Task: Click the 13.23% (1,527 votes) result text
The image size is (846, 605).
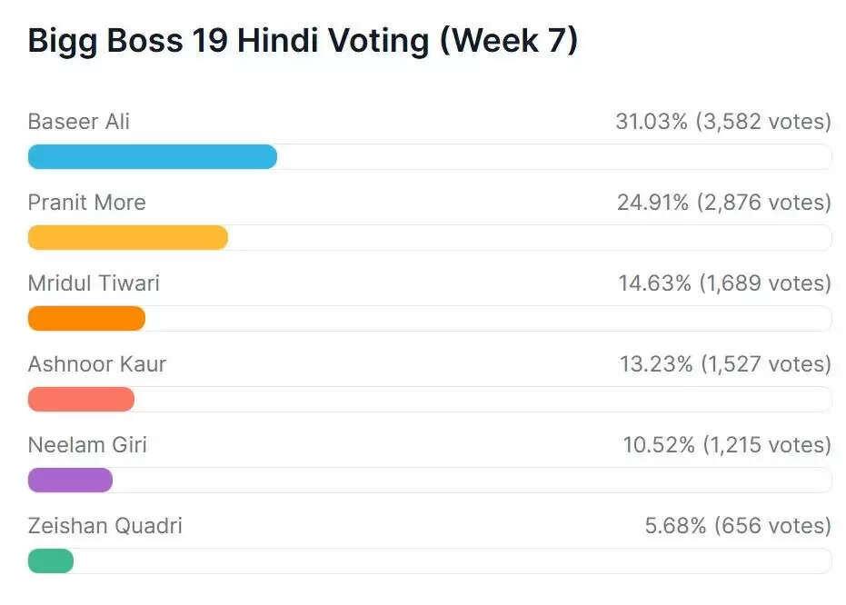Action: tap(725, 364)
